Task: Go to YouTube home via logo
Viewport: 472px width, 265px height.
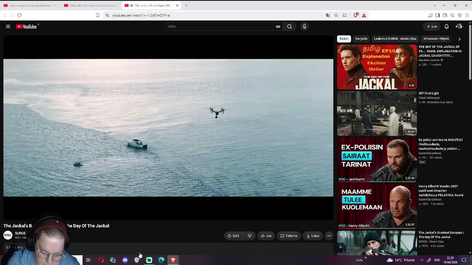Action: coord(27,26)
